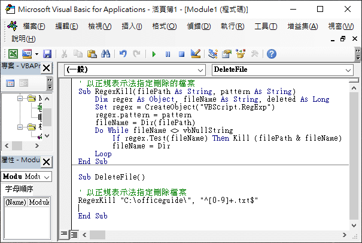The width and height of the screenshot is (362, 243).
Task: Undo the last action with the Undo arrow
Action: (x=123, y=54)
